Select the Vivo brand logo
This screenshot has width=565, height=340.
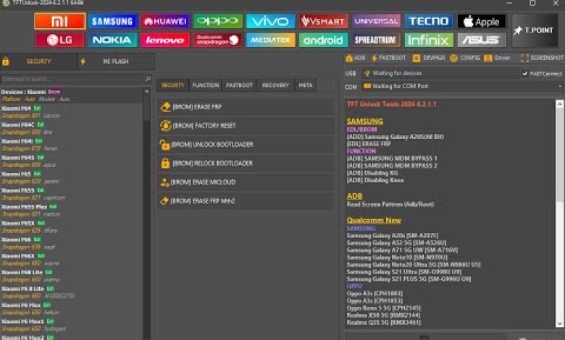point(270,21)
